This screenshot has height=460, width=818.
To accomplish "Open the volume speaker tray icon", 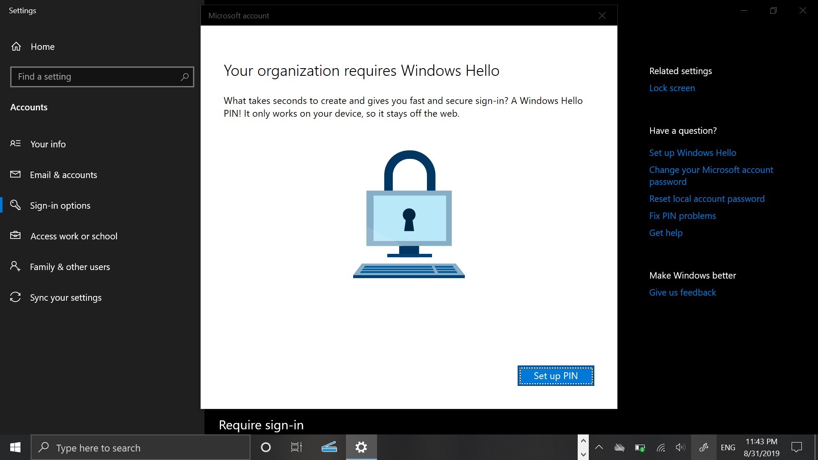I will (680, 447).
